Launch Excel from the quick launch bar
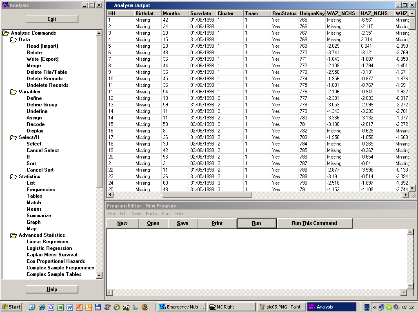Screen dimensions: 418x313 tap(60, 307)
